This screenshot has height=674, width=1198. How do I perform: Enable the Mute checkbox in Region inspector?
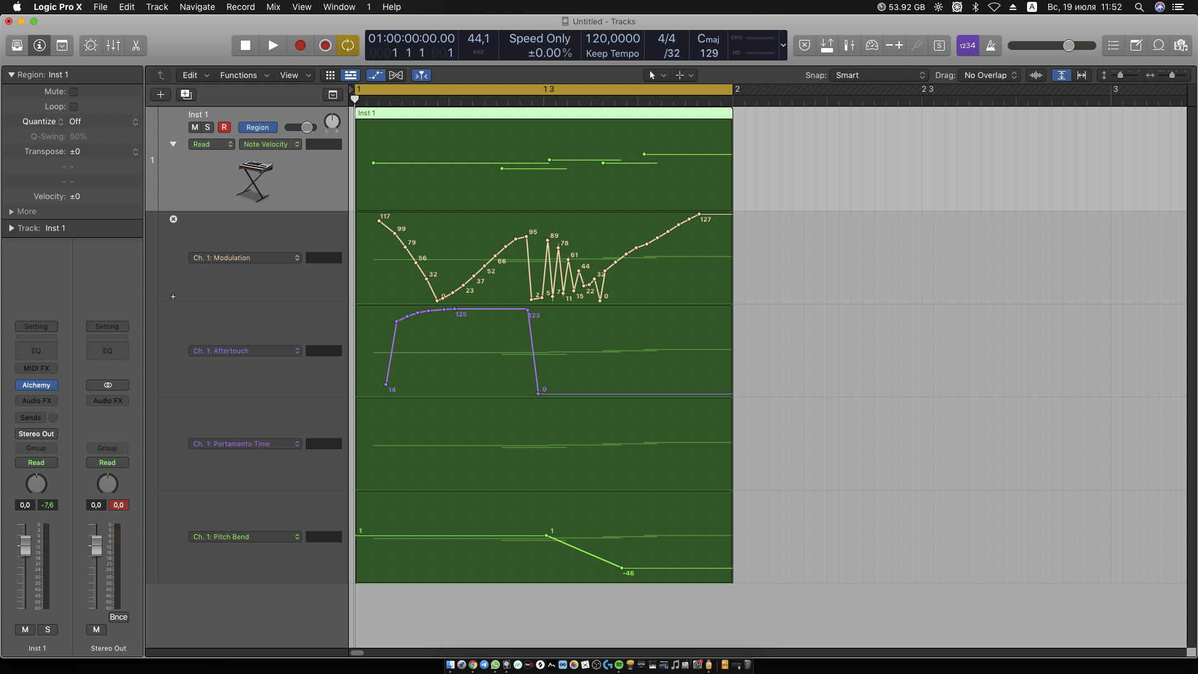pos(74,92)
